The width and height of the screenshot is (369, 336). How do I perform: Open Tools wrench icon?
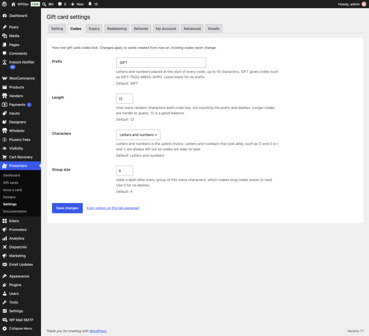coord(4,302)
